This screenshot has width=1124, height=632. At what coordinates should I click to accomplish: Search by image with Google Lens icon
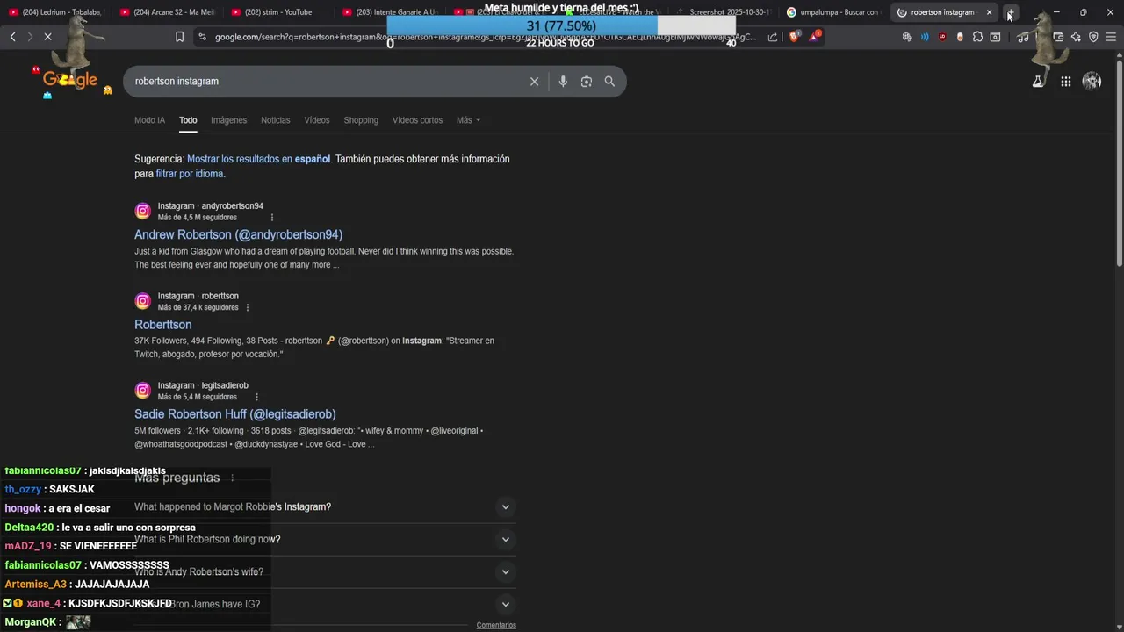[x=586, y=82]
